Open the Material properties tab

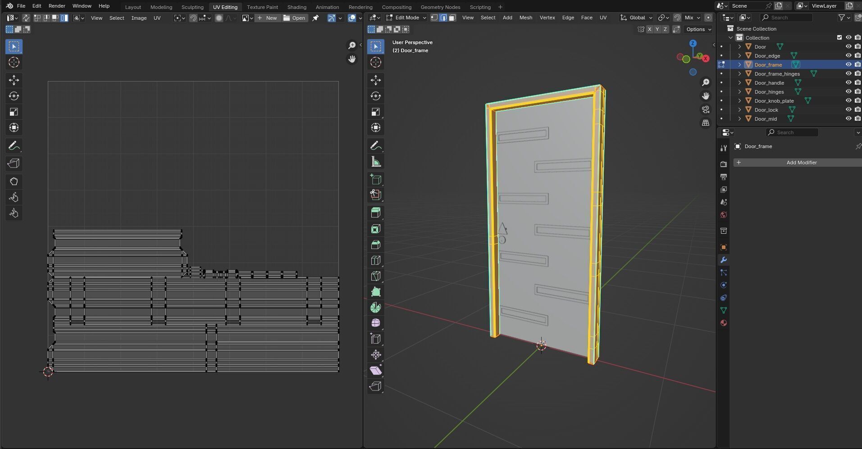[x=724, y=323]
